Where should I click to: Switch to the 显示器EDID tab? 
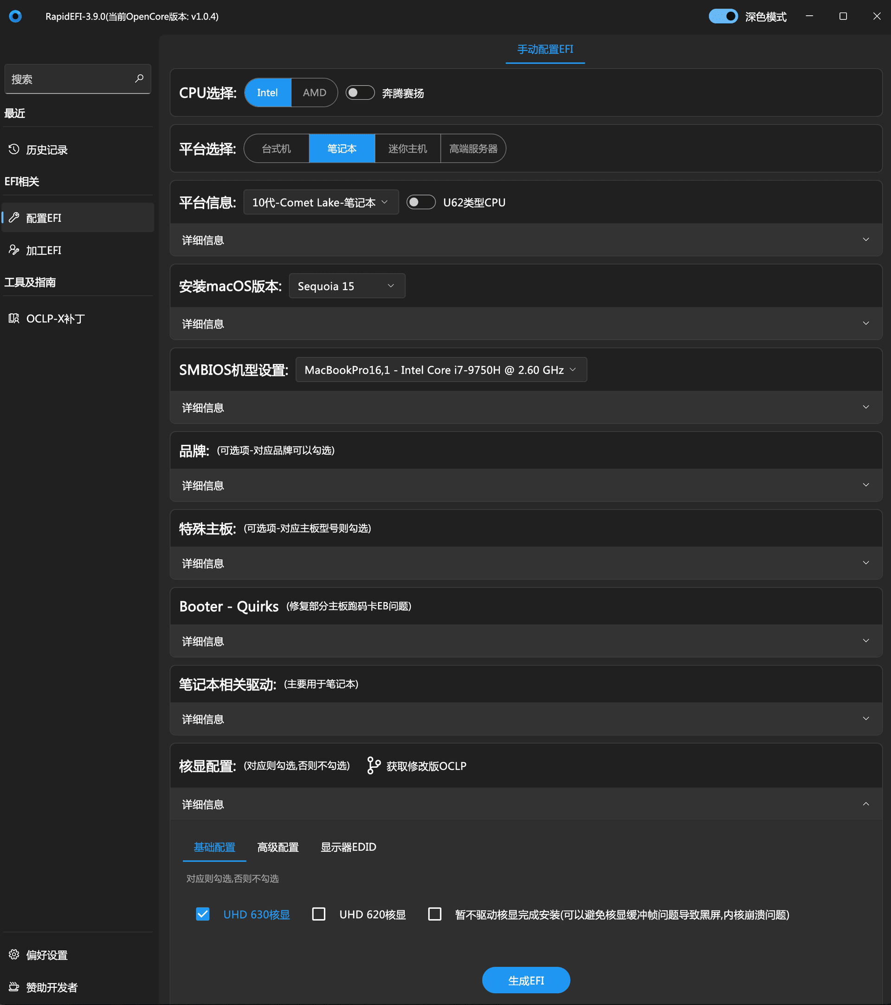(348, 847)
